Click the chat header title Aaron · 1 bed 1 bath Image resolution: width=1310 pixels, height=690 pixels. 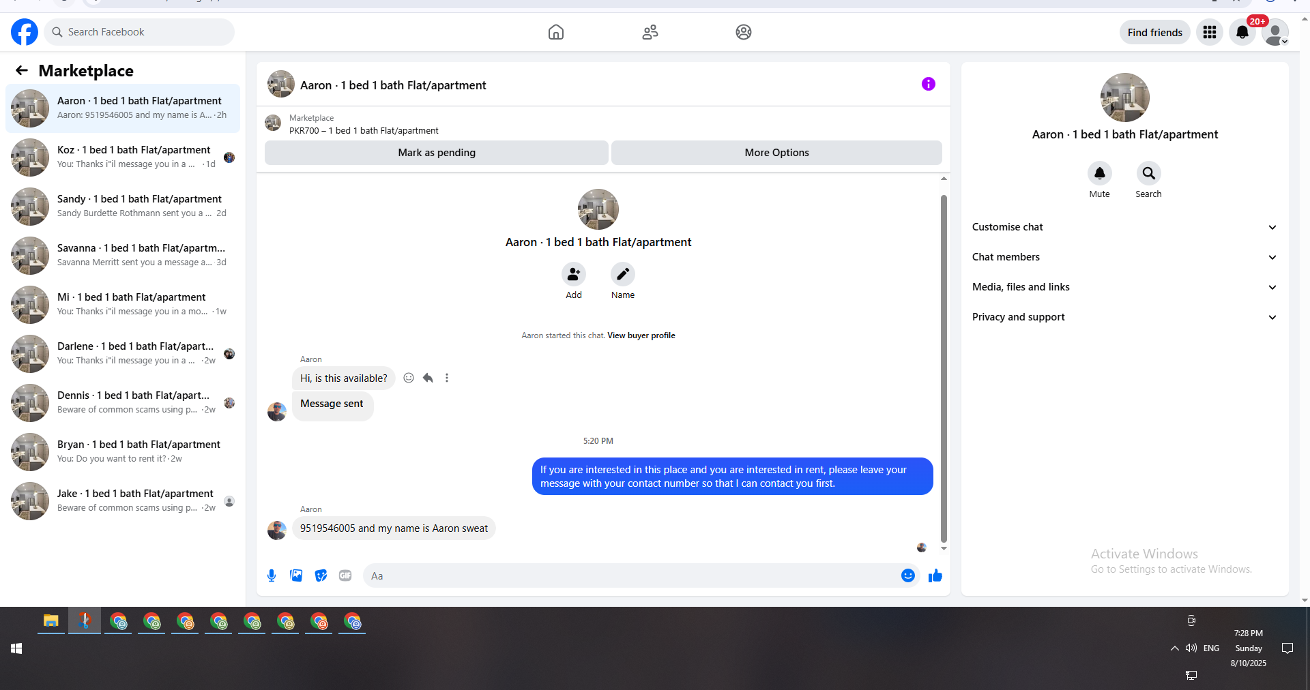[393, 85]
